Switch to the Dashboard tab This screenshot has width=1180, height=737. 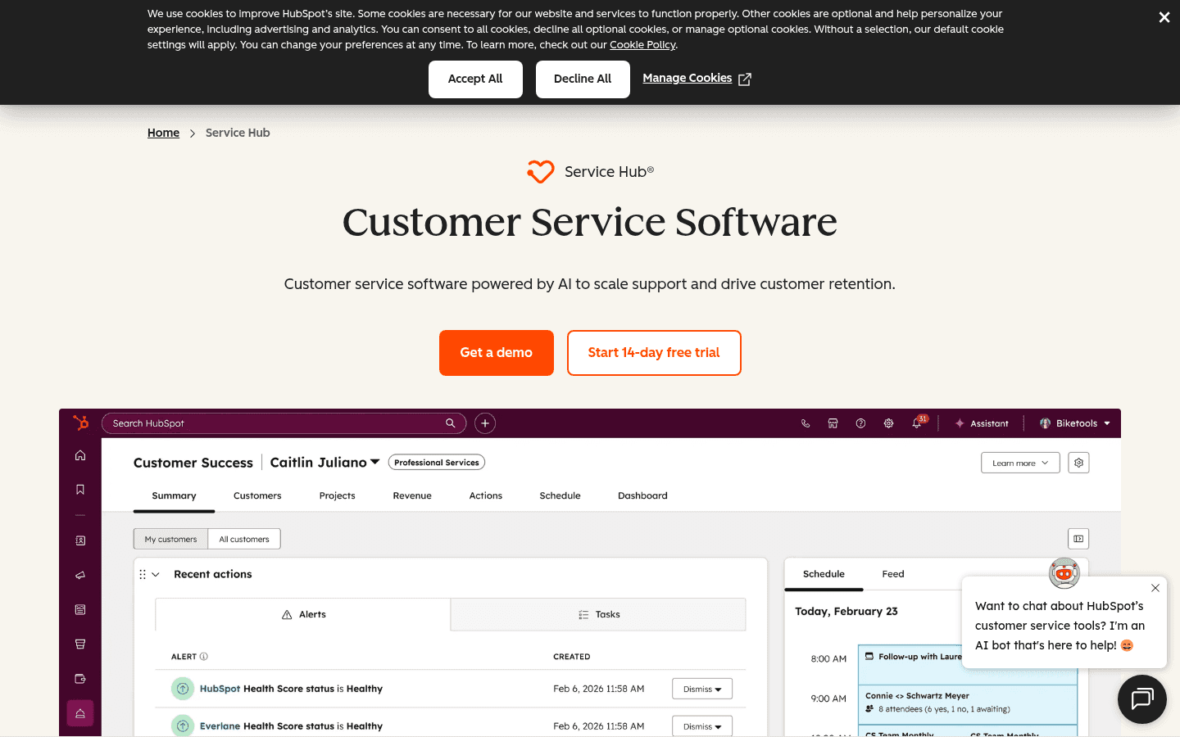[642, 495]
